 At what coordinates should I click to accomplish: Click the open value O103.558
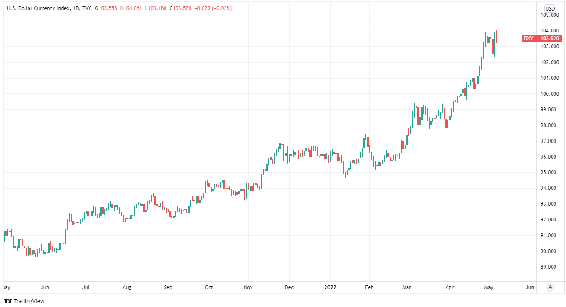tap(106, 8)
